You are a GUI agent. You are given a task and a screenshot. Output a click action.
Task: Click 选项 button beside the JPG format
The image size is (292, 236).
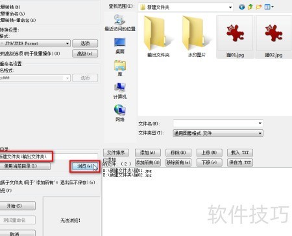[85, 43]
